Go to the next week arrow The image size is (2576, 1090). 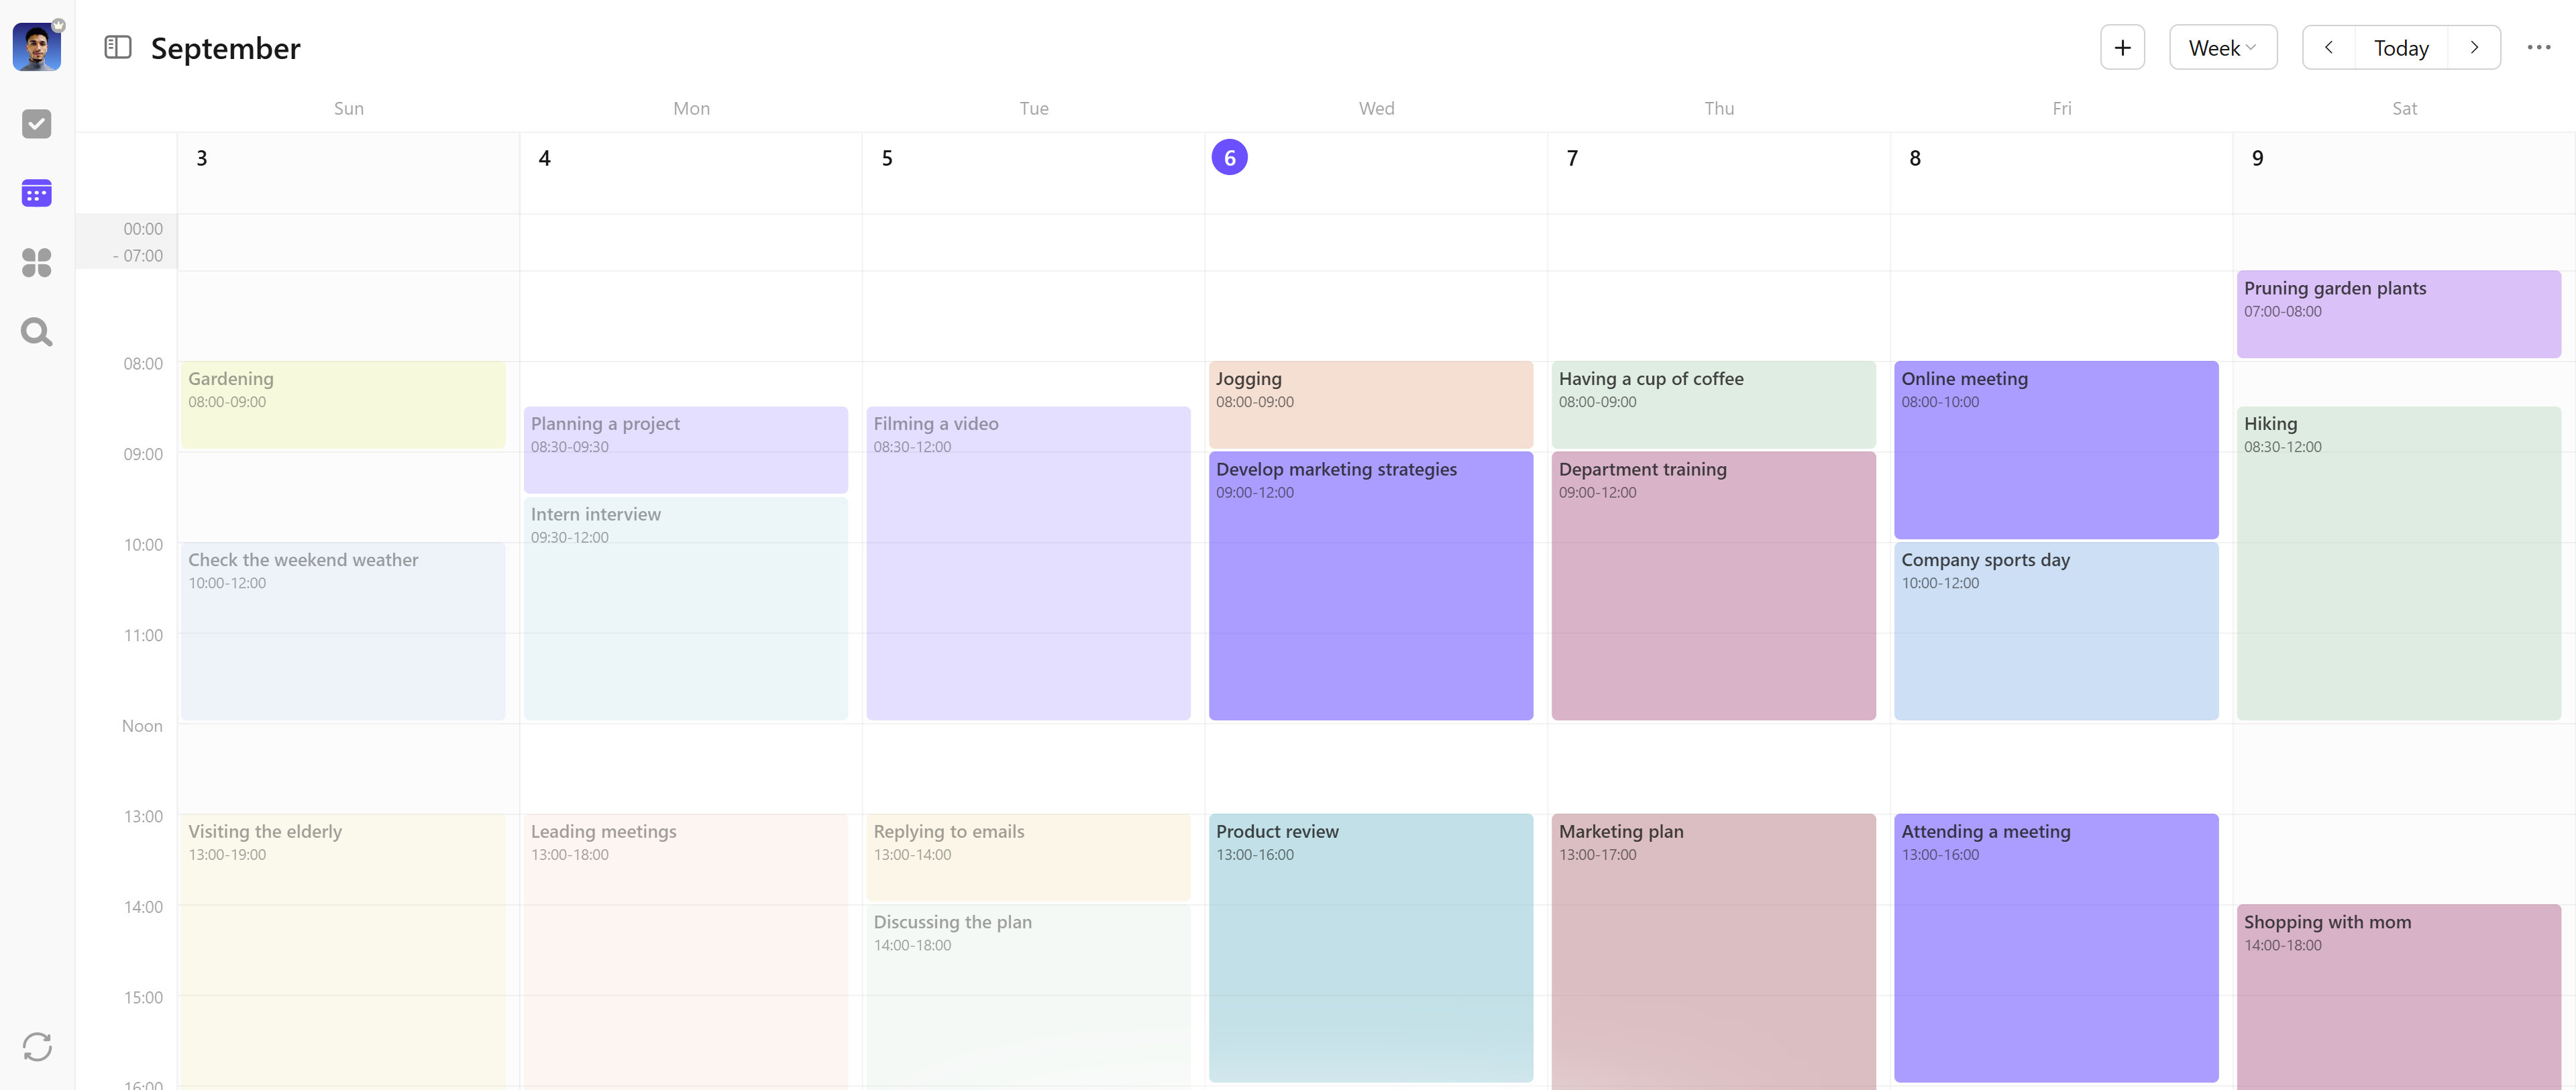pyautogui.click(x=2474, y=48)
